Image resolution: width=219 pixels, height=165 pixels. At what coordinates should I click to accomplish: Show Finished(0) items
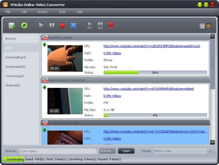(21, 85)
